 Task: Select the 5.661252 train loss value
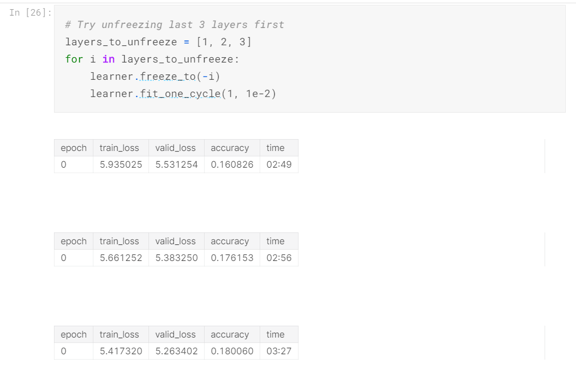coord(121,258)
